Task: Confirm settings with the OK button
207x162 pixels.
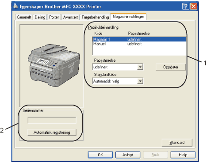Action: click(x=100, y=155)
